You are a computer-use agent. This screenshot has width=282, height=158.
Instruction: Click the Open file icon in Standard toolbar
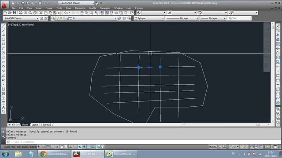click(10, 13)
